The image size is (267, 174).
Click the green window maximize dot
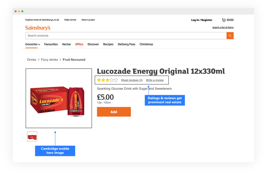click(x=22, y=11)
